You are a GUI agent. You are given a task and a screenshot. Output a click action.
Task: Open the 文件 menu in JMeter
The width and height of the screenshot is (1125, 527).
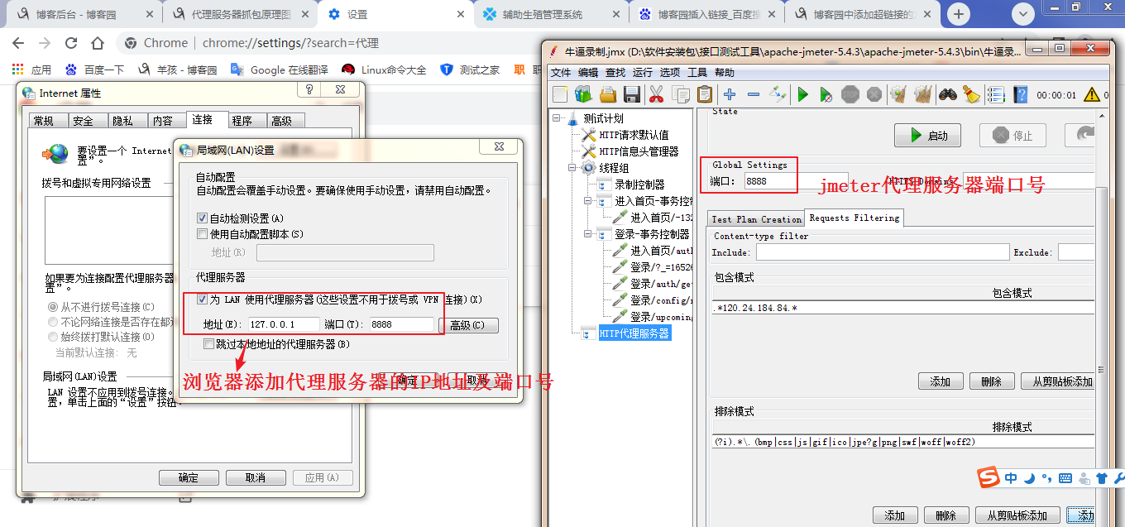tap(561, 73)
